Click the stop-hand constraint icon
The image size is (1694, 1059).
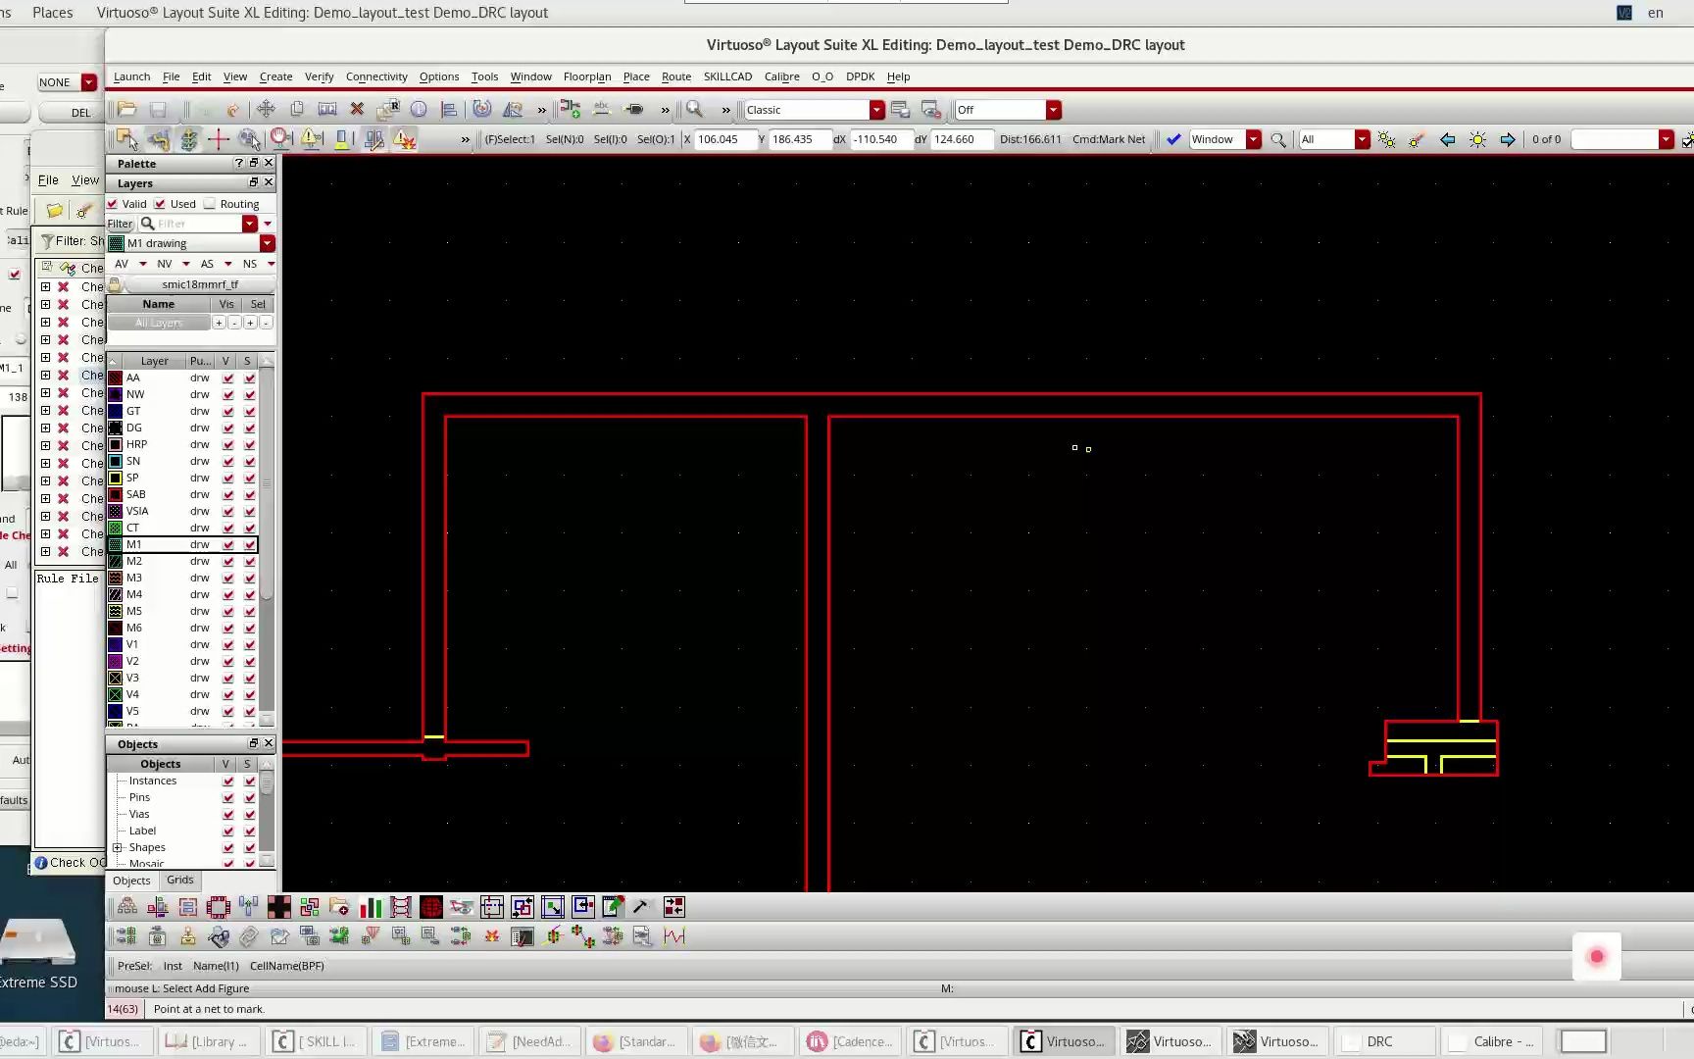pos(281,139)
